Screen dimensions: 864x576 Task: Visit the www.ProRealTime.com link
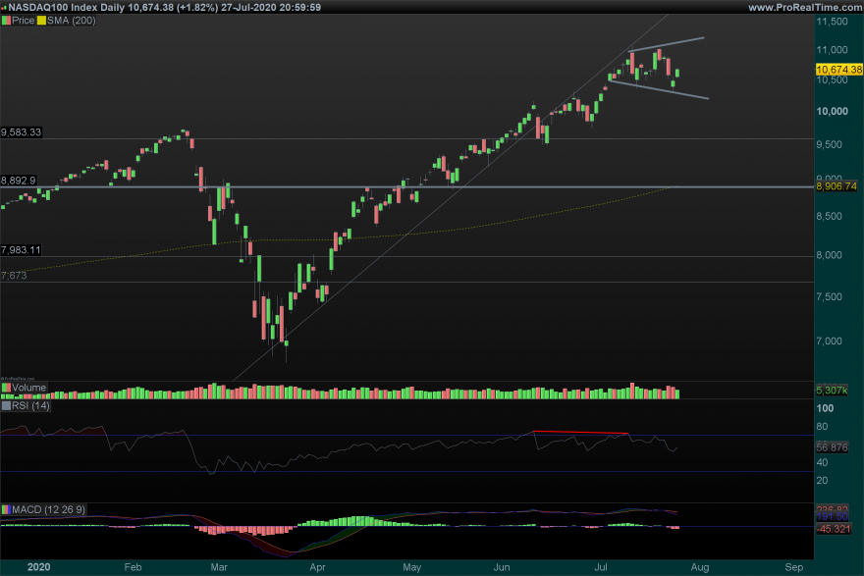point(805,7)
